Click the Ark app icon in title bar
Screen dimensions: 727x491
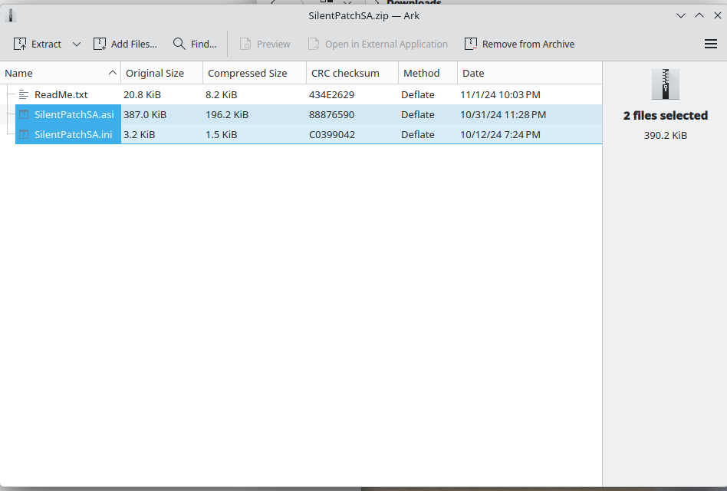[11, 15]
